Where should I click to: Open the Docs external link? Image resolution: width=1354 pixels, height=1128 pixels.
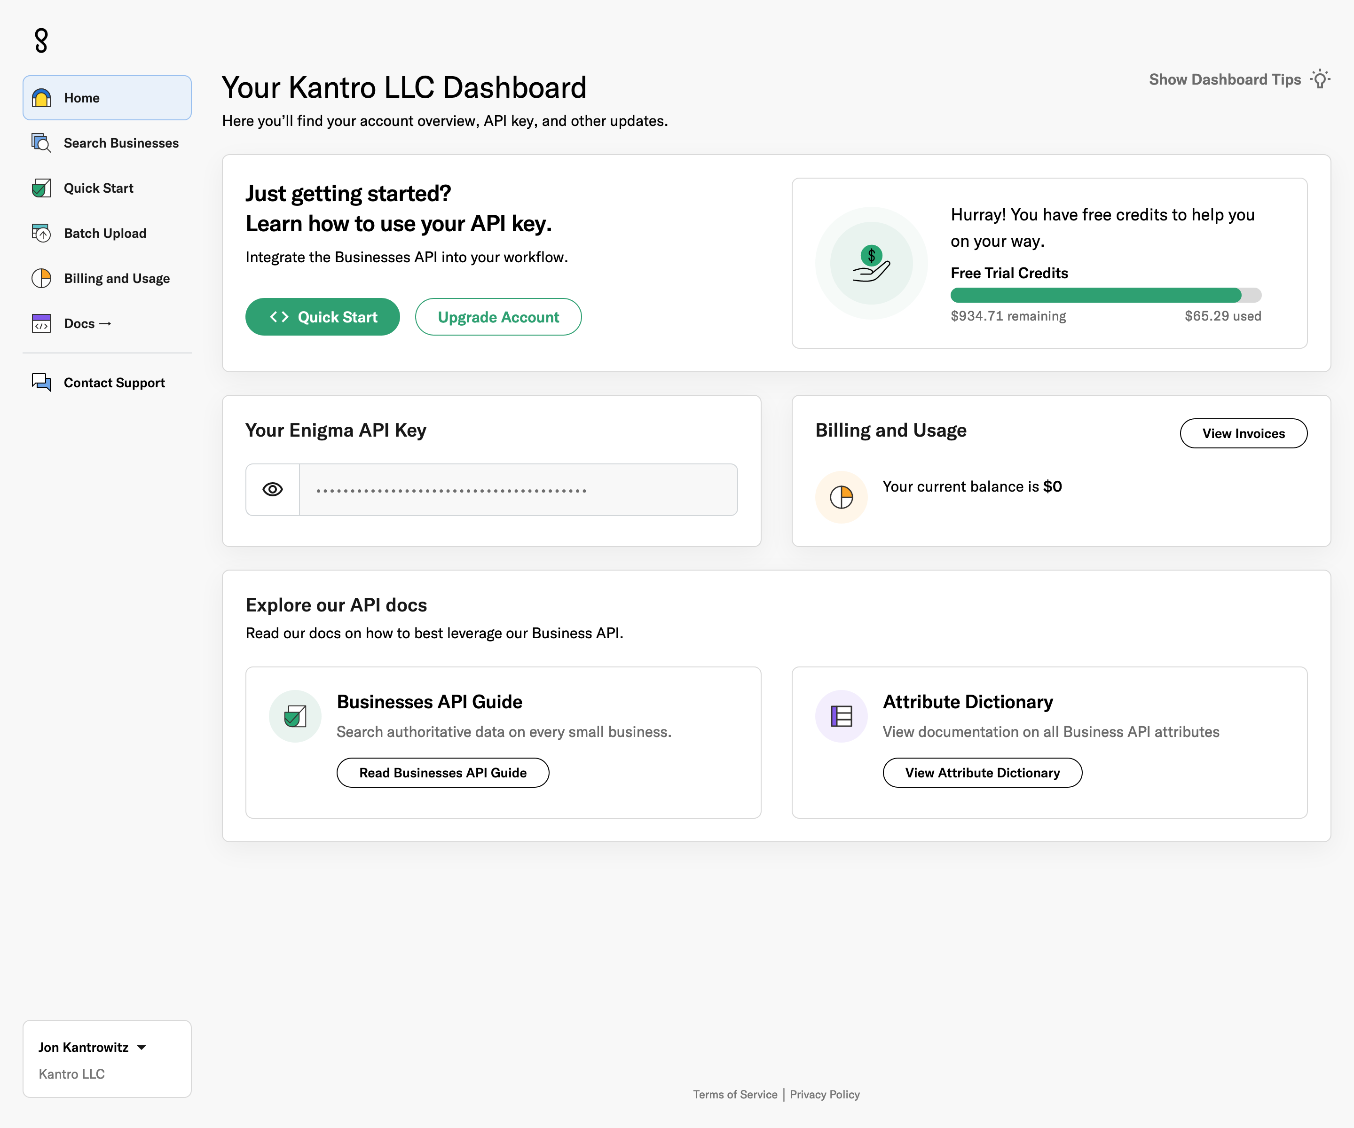click(107, 323)
